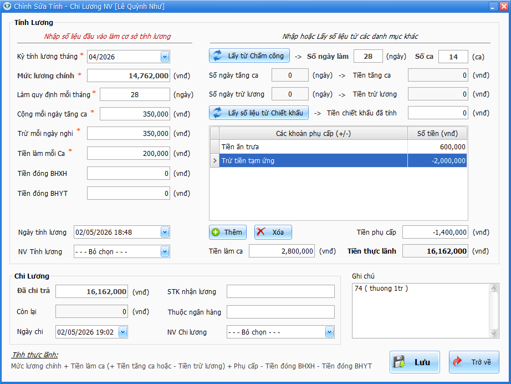Screen dimensions: 511x384
Task: Open the "NV Chi lương" dropdown
Action: tap(329, 332)
